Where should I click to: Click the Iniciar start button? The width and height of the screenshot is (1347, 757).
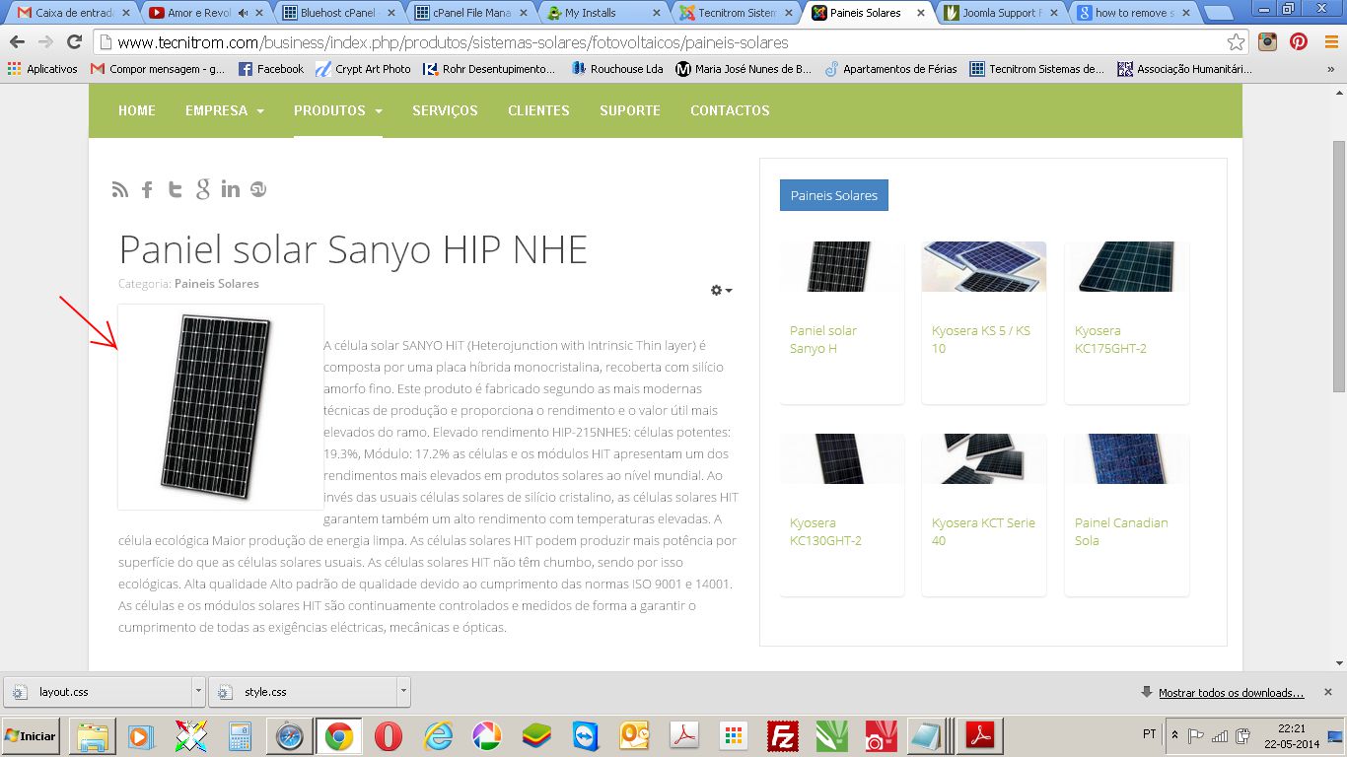point(31,736)
